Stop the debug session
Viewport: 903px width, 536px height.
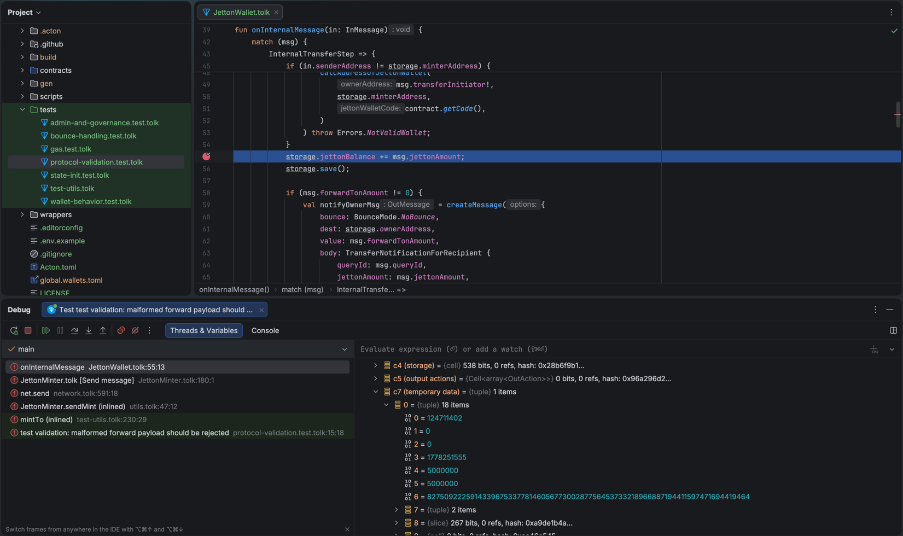coord(28,330)
